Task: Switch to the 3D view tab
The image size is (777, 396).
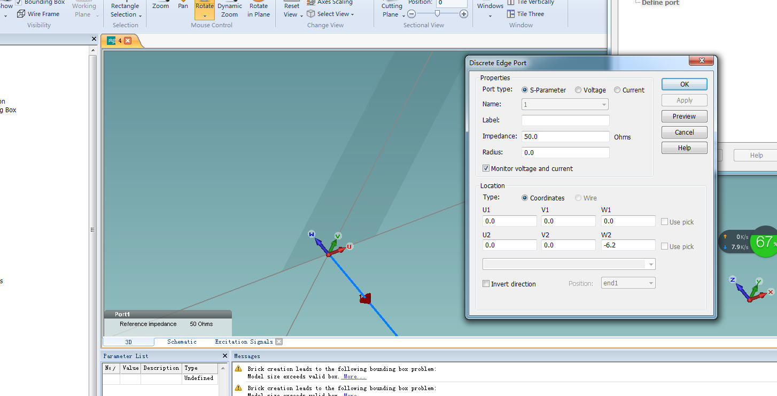Action: [128, 341]
